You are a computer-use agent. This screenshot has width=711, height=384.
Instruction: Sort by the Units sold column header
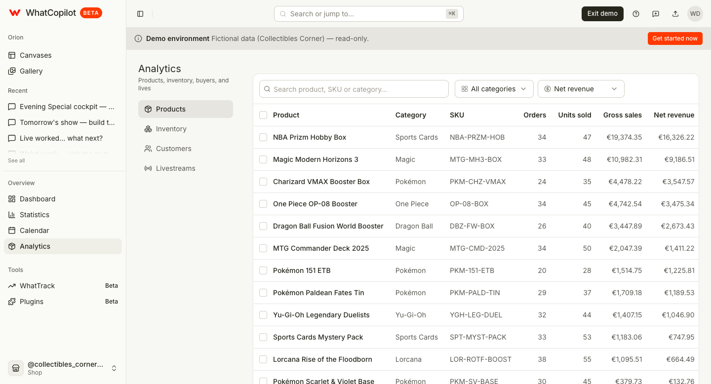[575, 115]
